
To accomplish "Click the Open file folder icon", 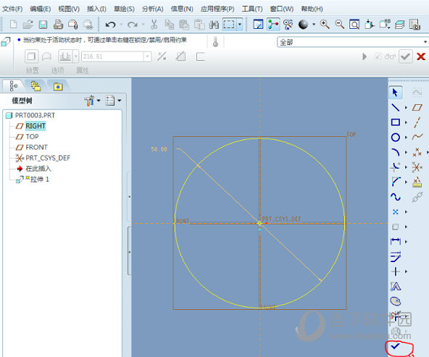I will 28,25.
